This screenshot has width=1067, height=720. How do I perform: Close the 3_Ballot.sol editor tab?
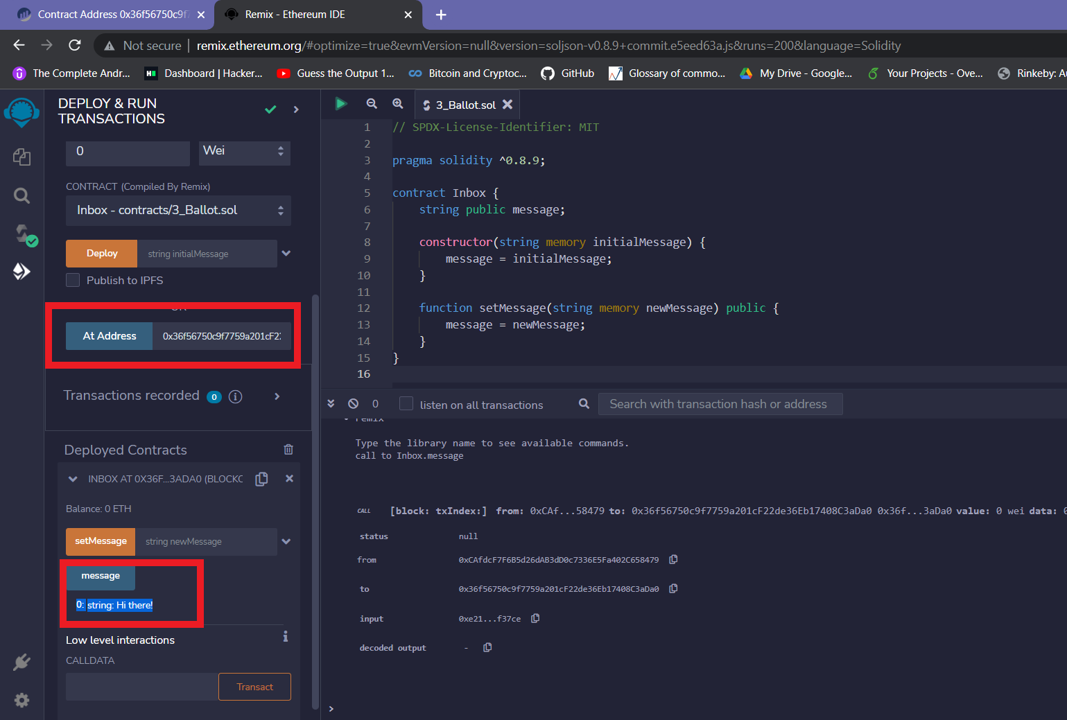click(x=508, y=104)
